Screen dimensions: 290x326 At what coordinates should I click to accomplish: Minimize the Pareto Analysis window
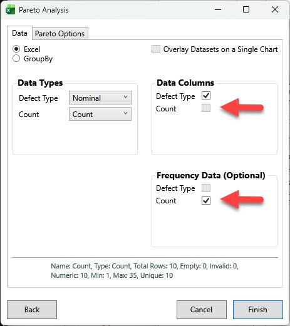pos(218,9)
